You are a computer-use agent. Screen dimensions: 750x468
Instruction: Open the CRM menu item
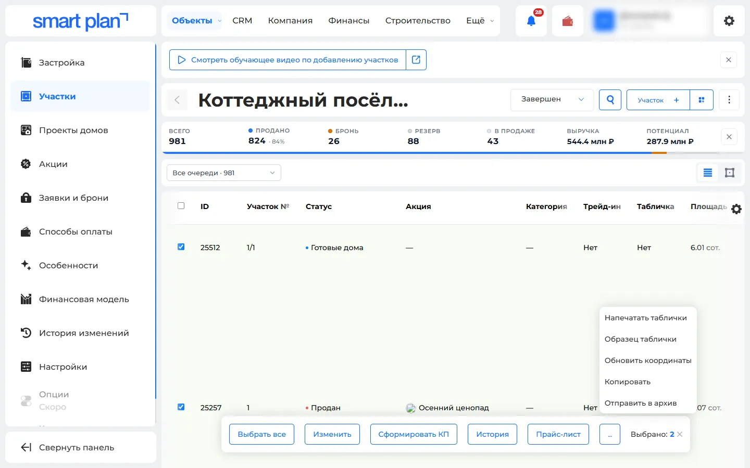click(242, 21)
